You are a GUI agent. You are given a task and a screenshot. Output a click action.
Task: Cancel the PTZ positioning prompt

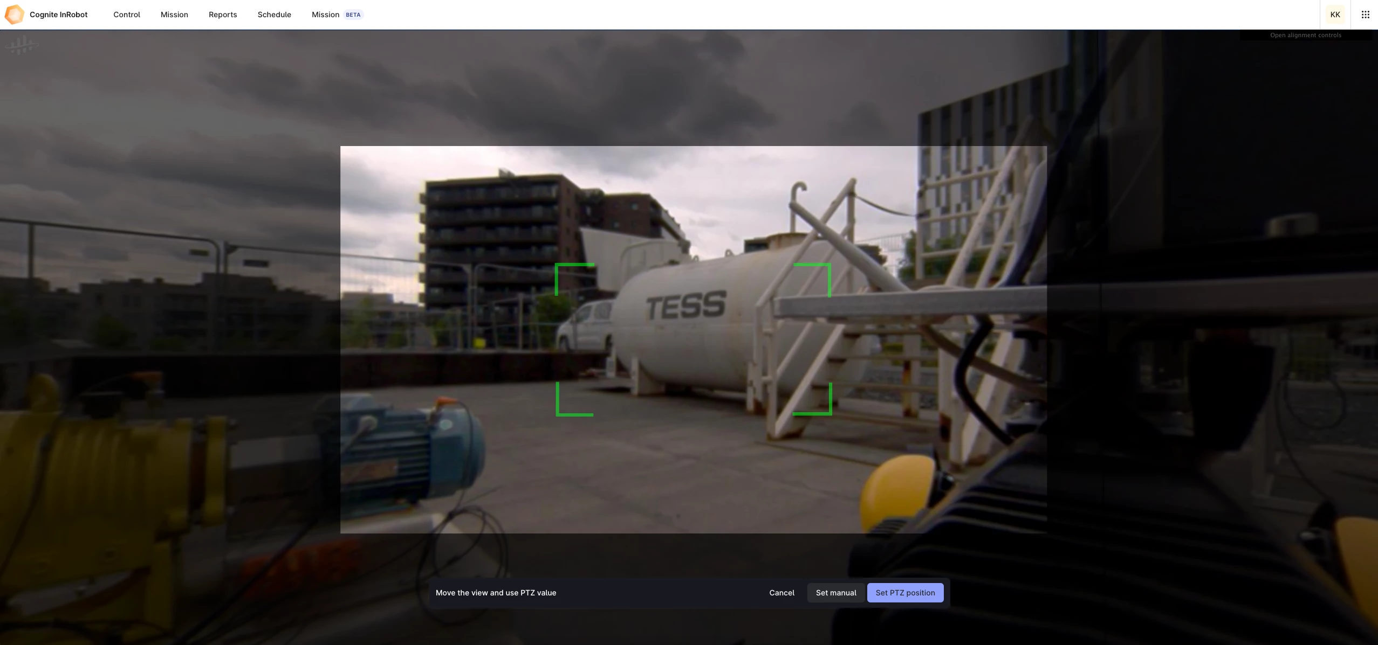(781, 593)
